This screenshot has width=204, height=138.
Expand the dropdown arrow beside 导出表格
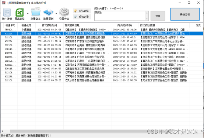tap(28, 14)
